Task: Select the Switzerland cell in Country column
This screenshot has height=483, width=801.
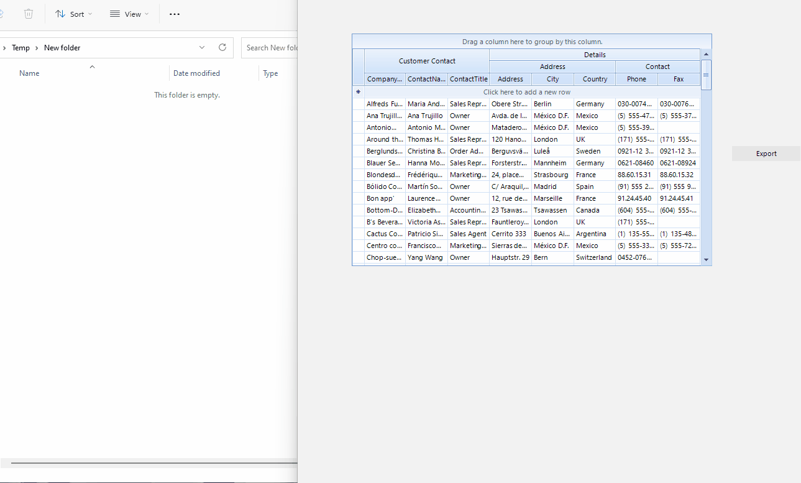Action: click(x=594, y=257)
